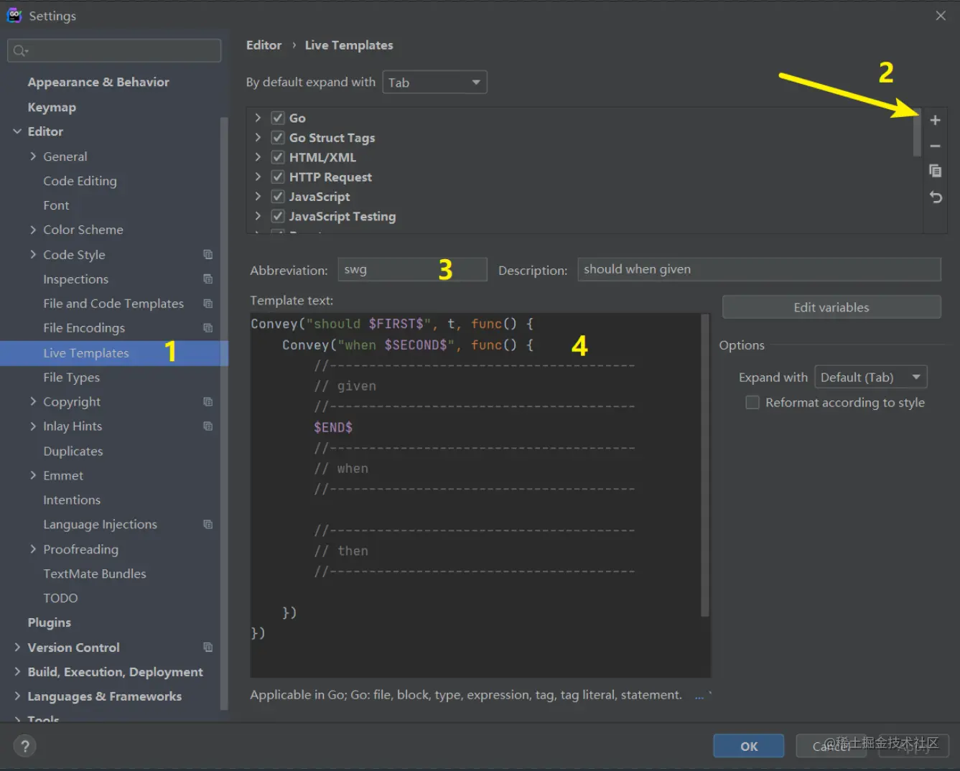Remove the selected template with minus icon

click(935, 146)
